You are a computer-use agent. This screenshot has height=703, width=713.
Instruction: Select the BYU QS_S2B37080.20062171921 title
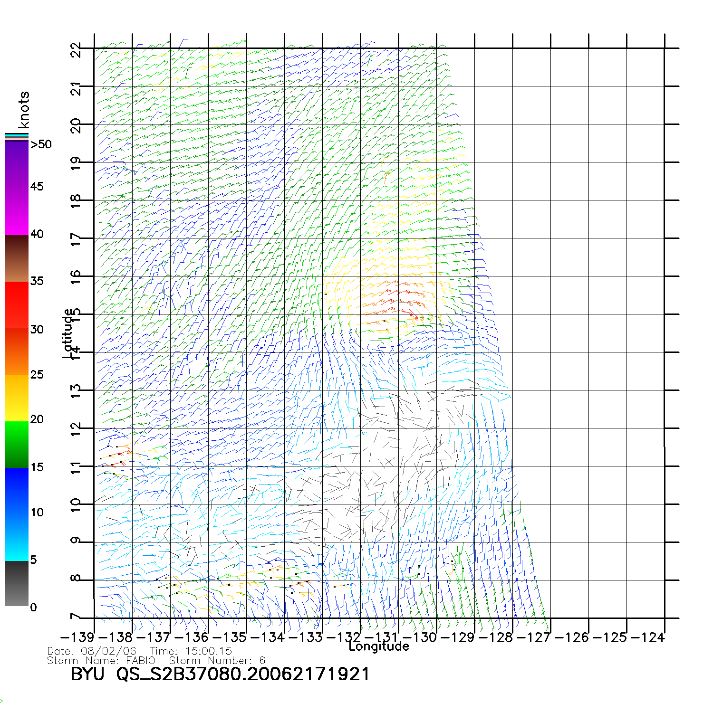(x=220, y=674)
